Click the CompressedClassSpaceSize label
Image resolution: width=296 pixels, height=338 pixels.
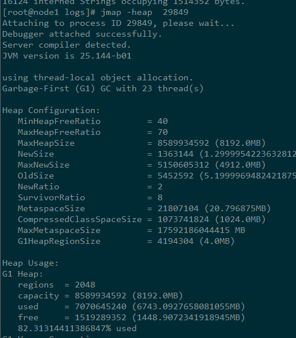point(80,219)
